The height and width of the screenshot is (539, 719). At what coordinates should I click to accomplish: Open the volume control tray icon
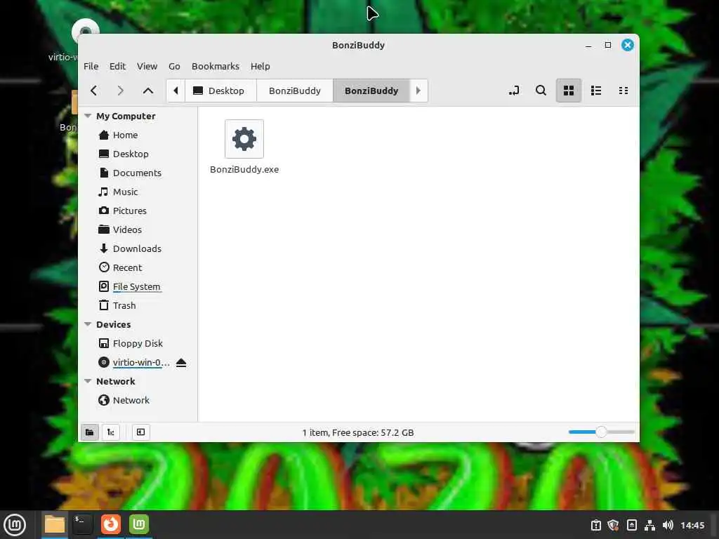click(x=668, y=525)
